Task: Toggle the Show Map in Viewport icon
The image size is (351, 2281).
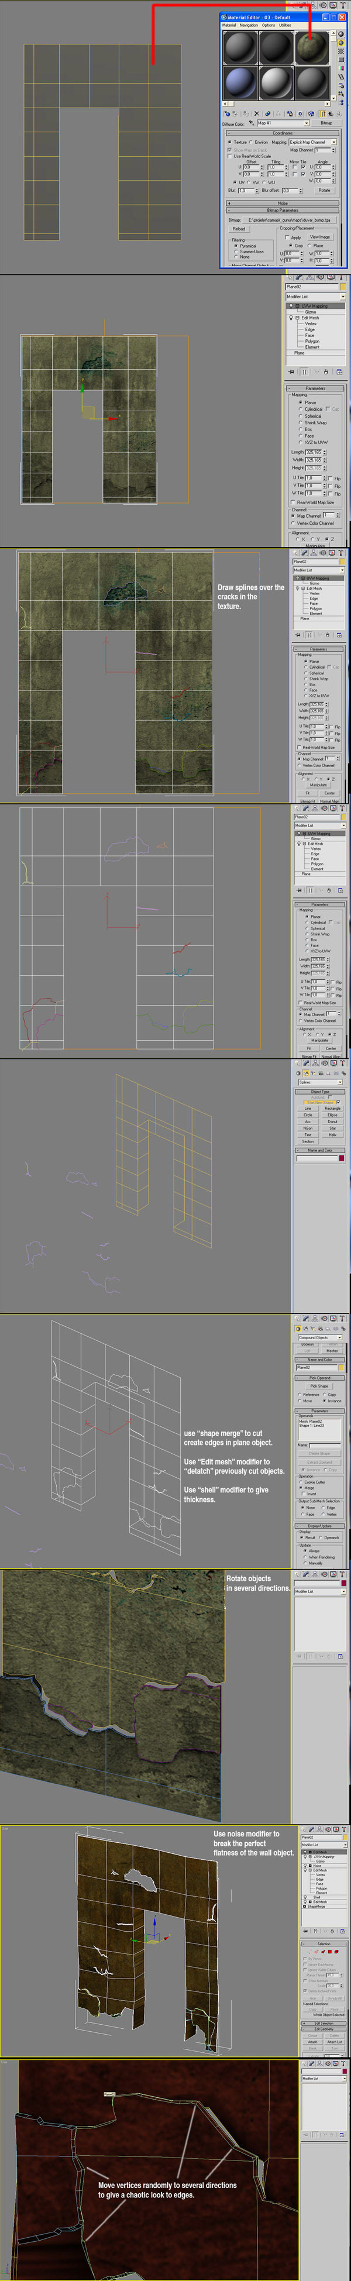Action: [311, 113]
